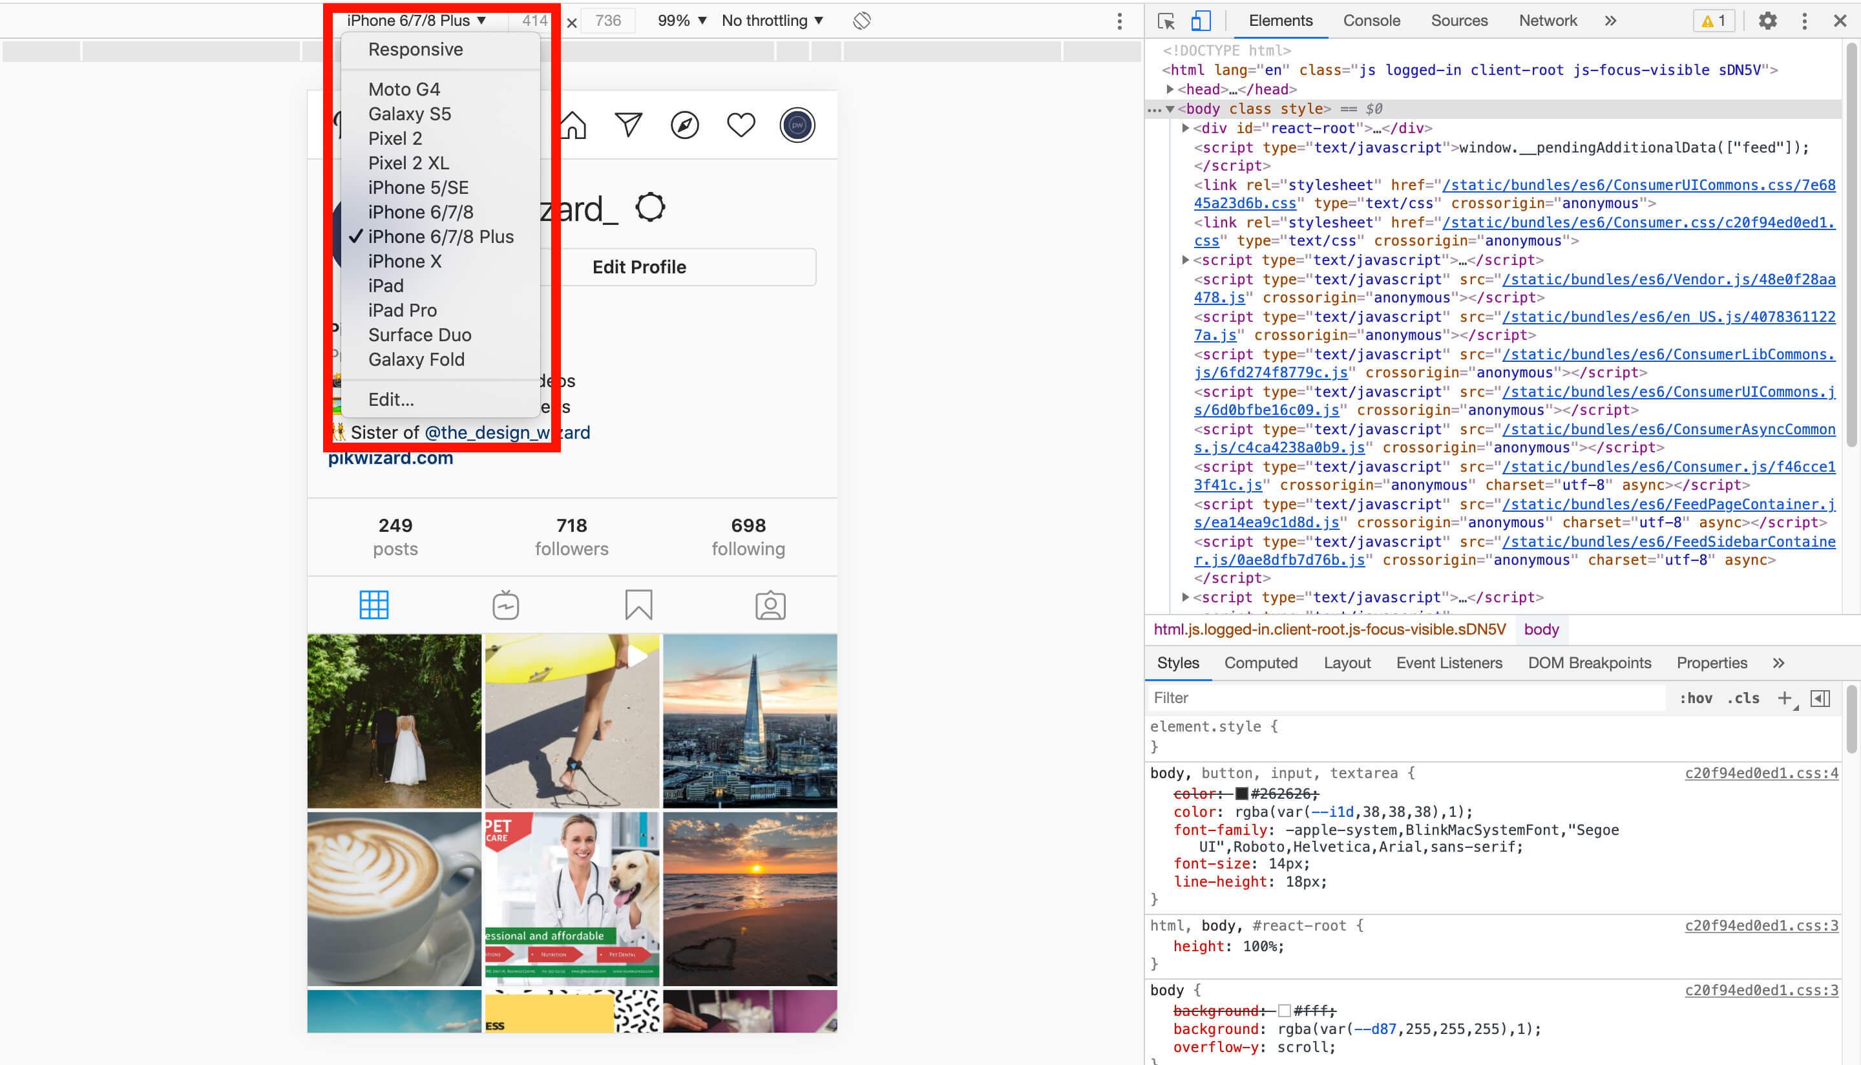Viewport: 1861px width, 1065px height.
Task: Toggle computed styles sidebar icon
Action: (x=1820, y=698)
